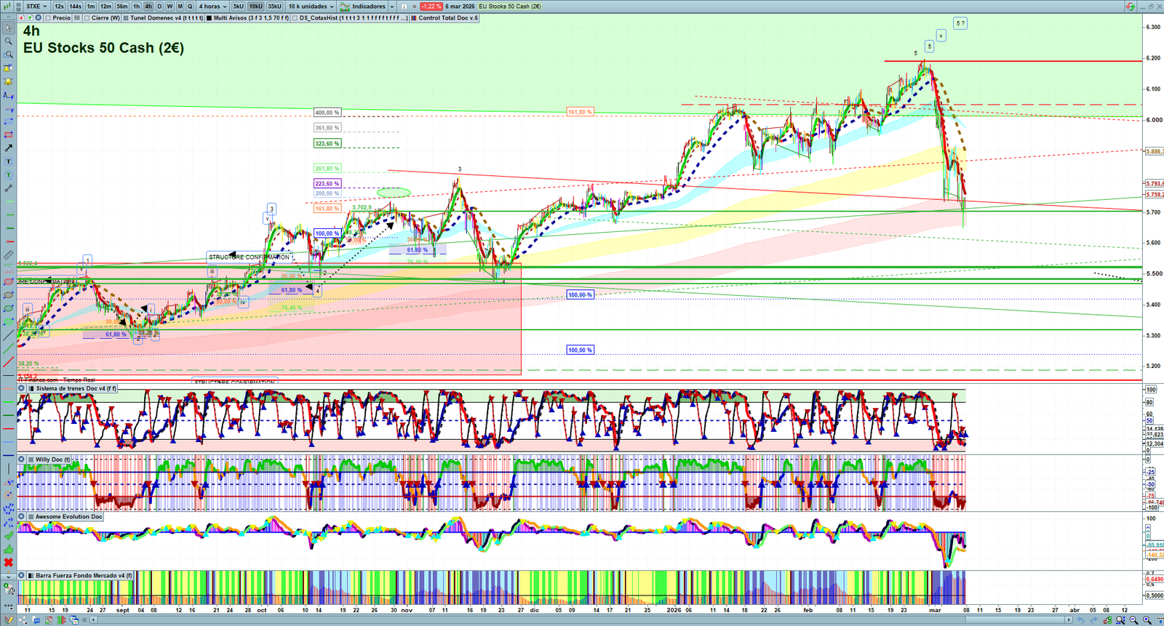Close the Willy Doc indicator panel

pos(22,460)
